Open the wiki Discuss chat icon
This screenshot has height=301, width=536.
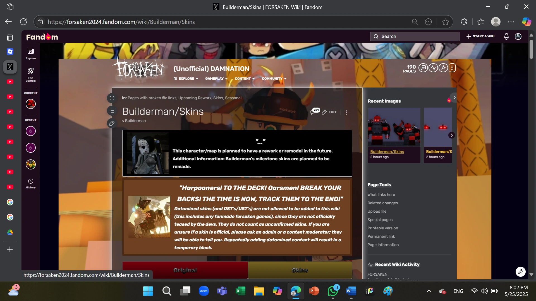423,68
